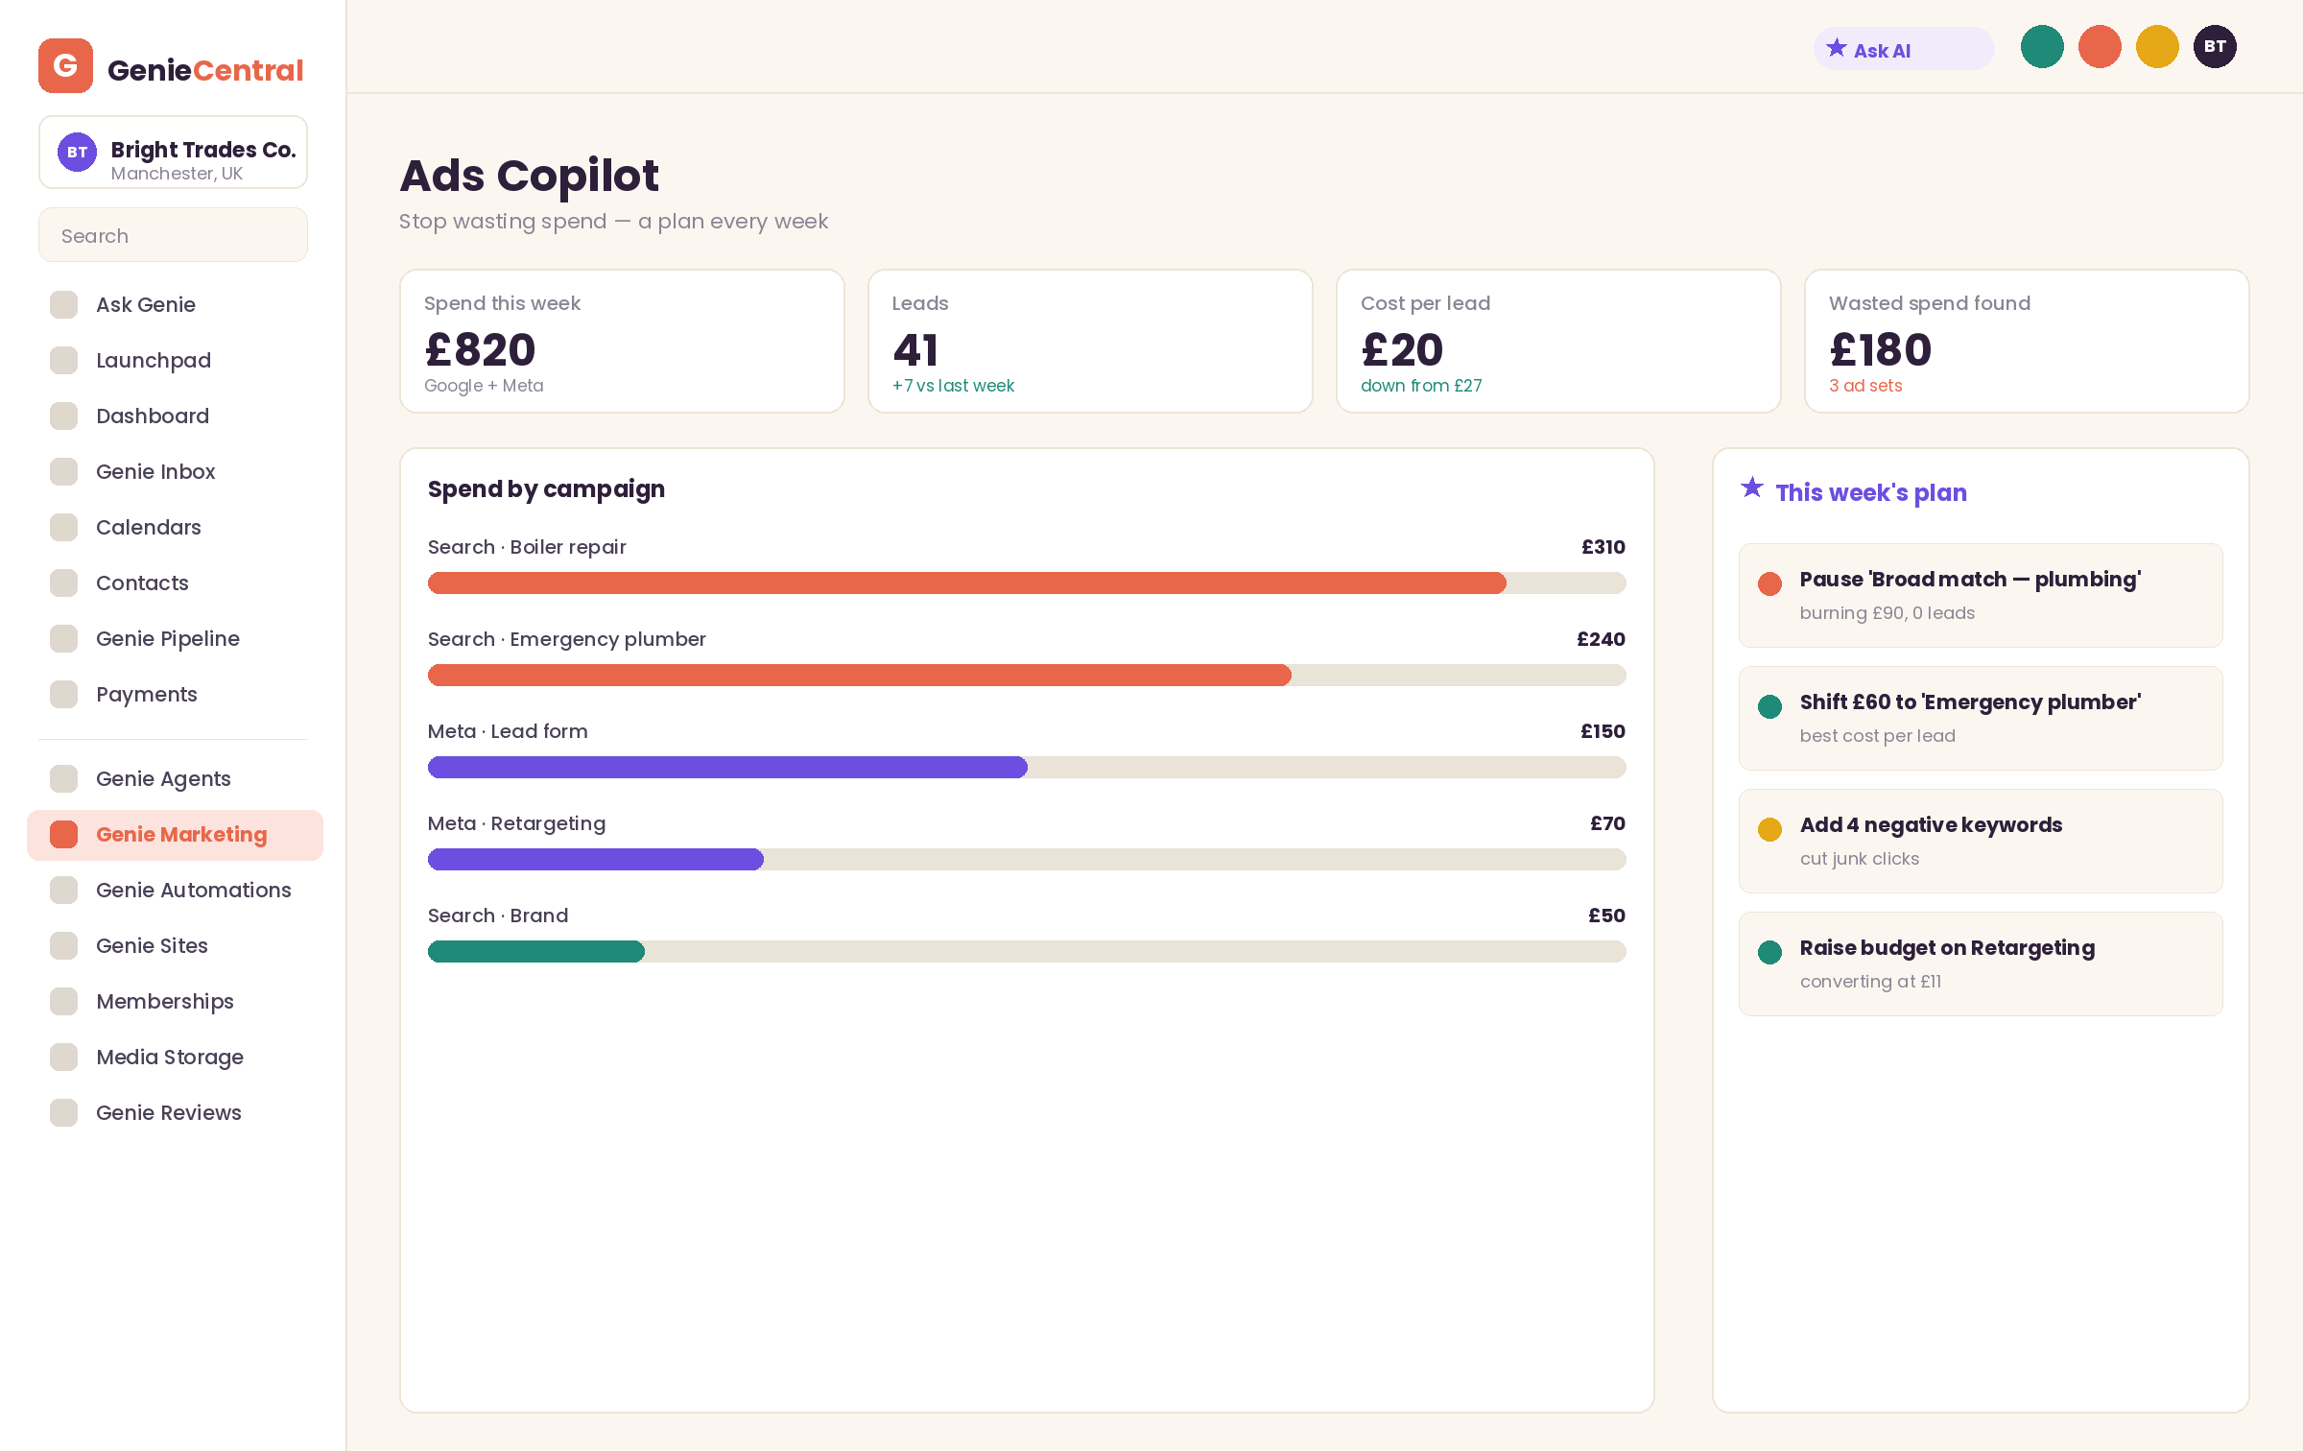This screenshot has width=2303, height=1451.
Task: Click the yellow circle icon in top bar
Action: click(2157, 46)
